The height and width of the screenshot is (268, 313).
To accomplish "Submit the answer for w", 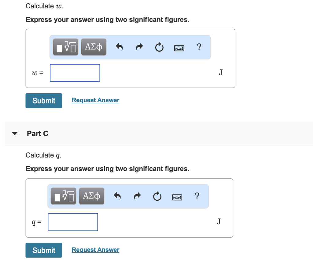I will point(44,101).
